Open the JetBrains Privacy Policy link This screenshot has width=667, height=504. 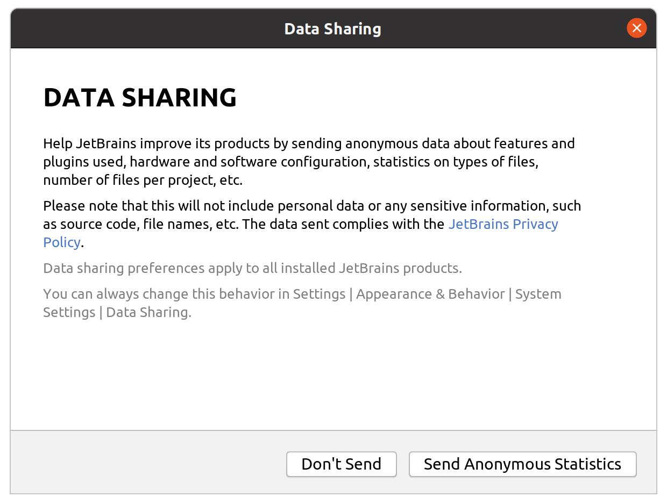click(x=503, y=224)
